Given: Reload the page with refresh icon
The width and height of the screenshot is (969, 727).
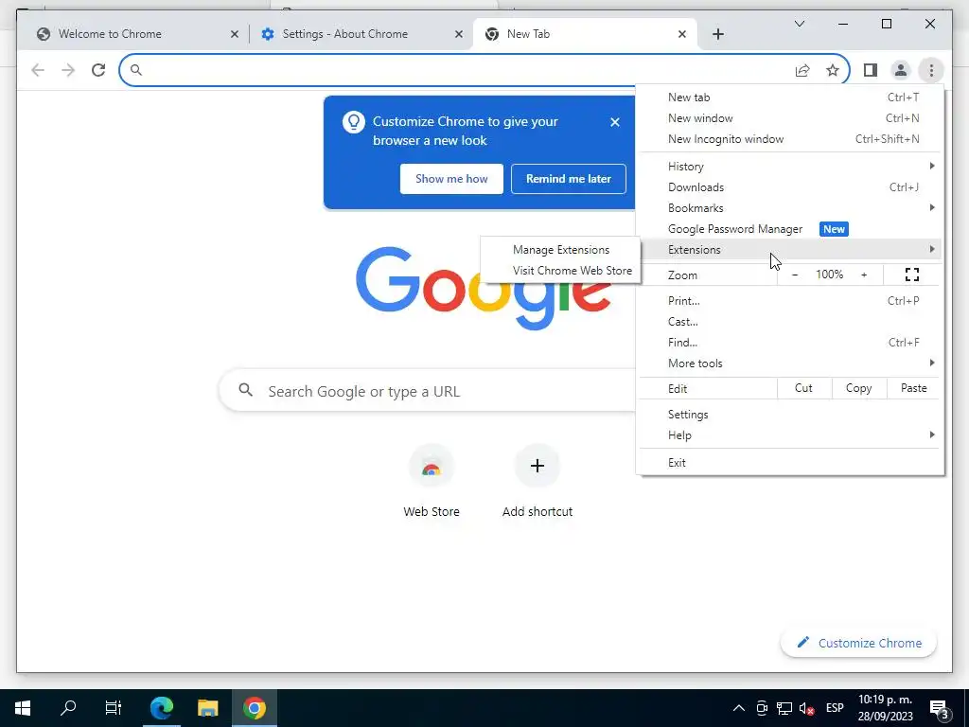Looking at the screenshot, I should pyautogui.click(x=98, y=70).
